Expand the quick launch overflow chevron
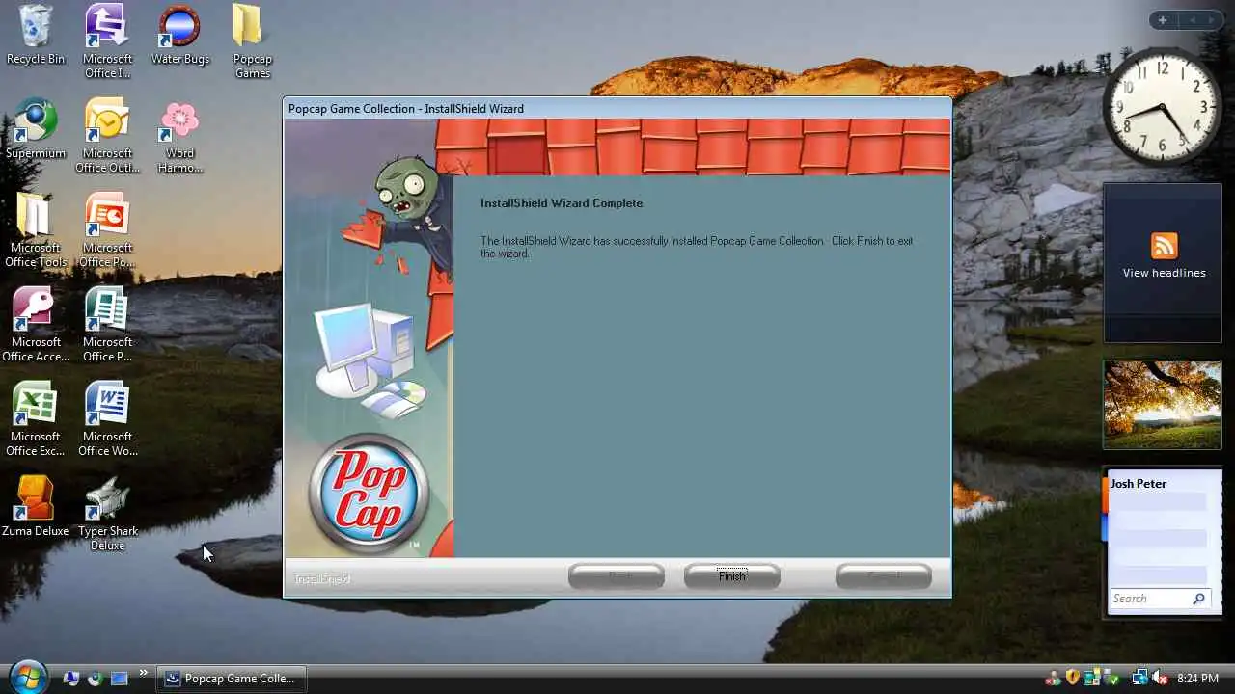This screenshot has width=1235, height=694. (144, 673)
